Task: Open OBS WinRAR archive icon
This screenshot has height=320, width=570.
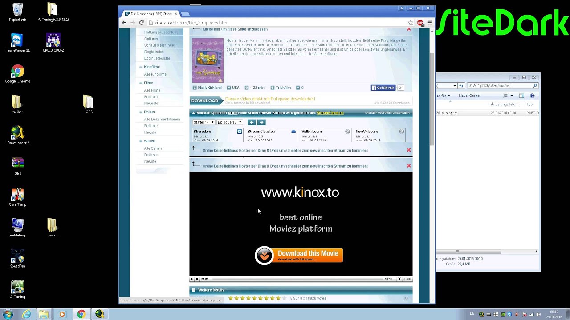Action: (x=17, y=167)
